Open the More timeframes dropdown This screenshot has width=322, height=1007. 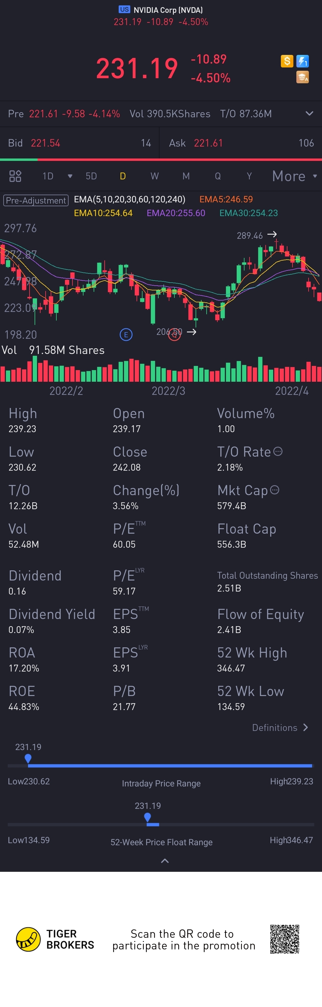coord(294,176)
